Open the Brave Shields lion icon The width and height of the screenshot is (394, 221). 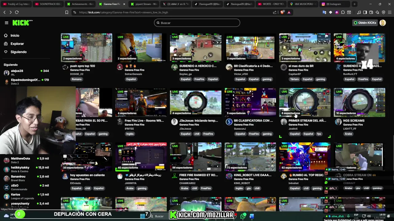tap(282, 12)
